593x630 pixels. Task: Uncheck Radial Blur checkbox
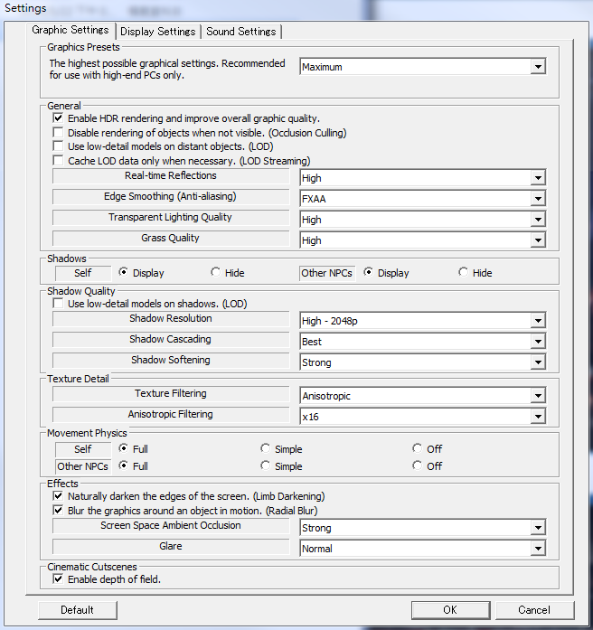click(x=58, y=511)
